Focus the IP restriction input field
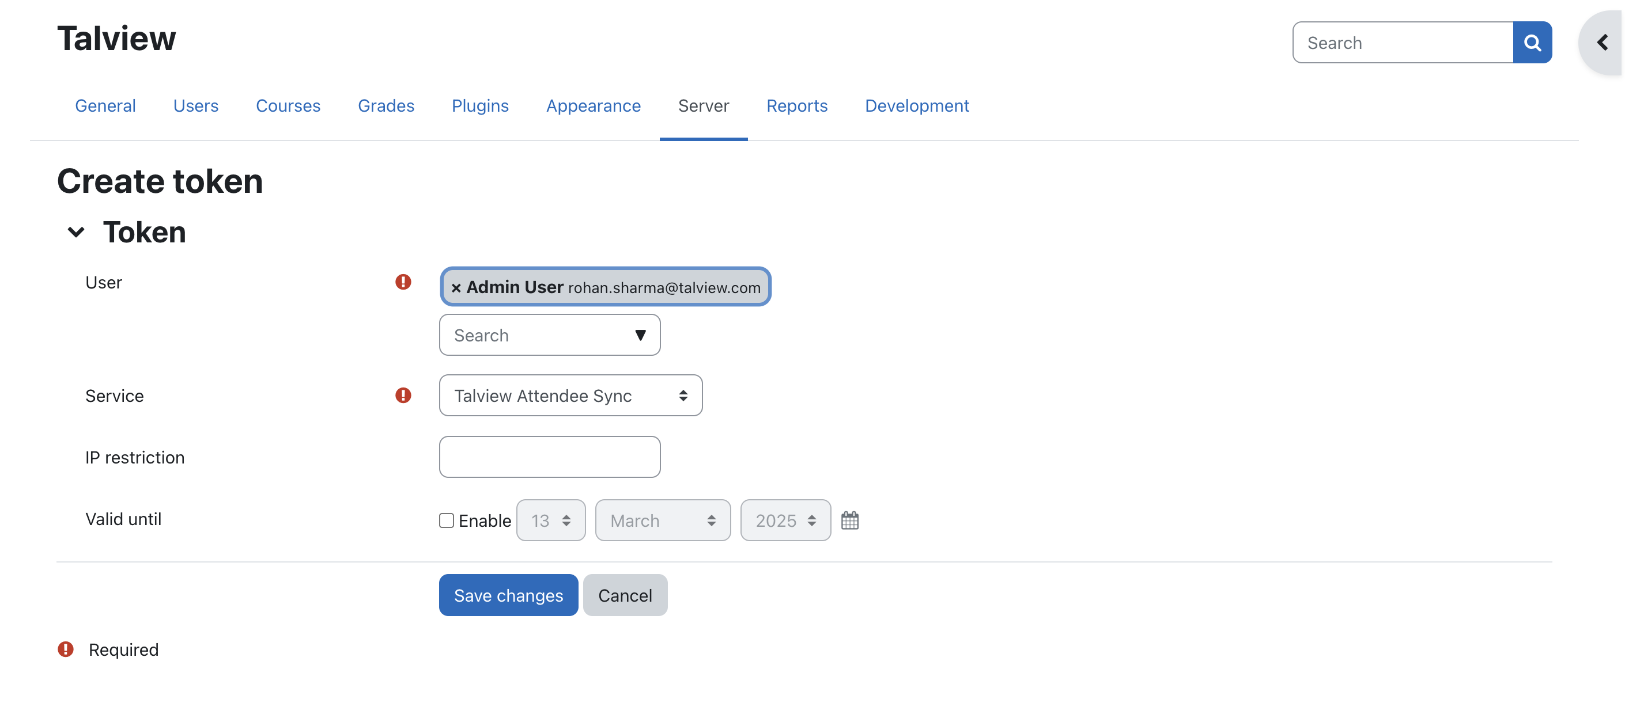 point(550,457)
